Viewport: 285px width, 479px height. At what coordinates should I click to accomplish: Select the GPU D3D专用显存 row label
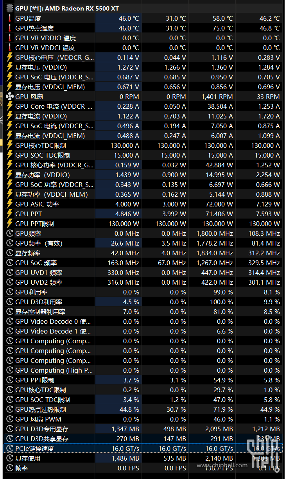[x=42, y=429]
